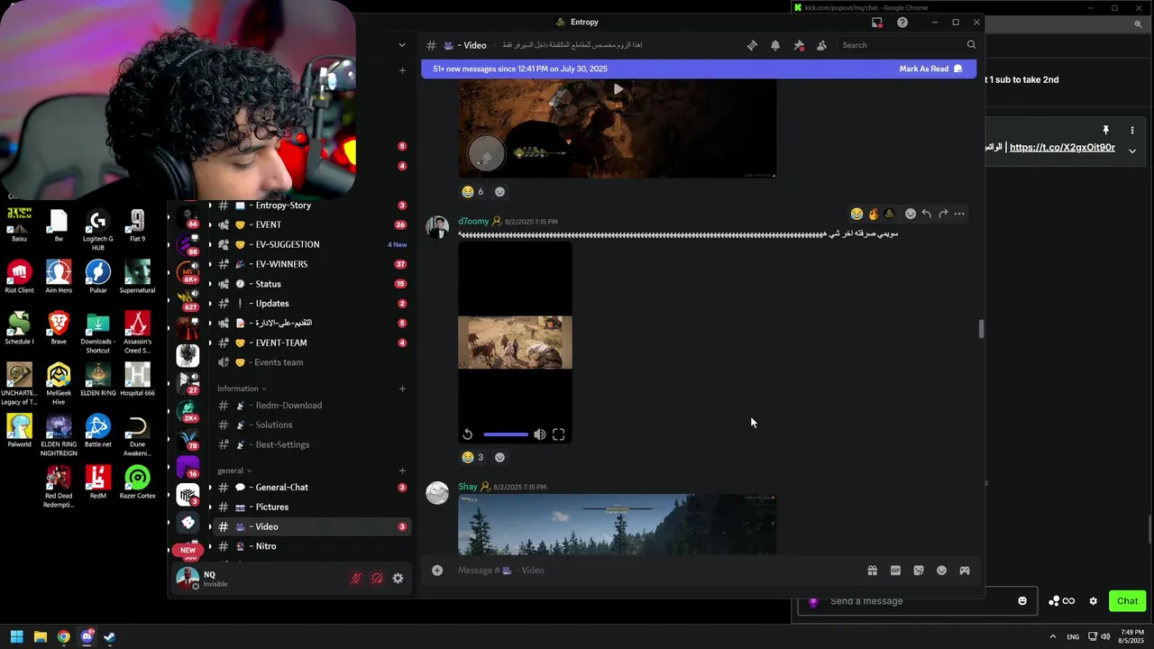Undeafen headphones in user panel

click(x=377, y=579)
